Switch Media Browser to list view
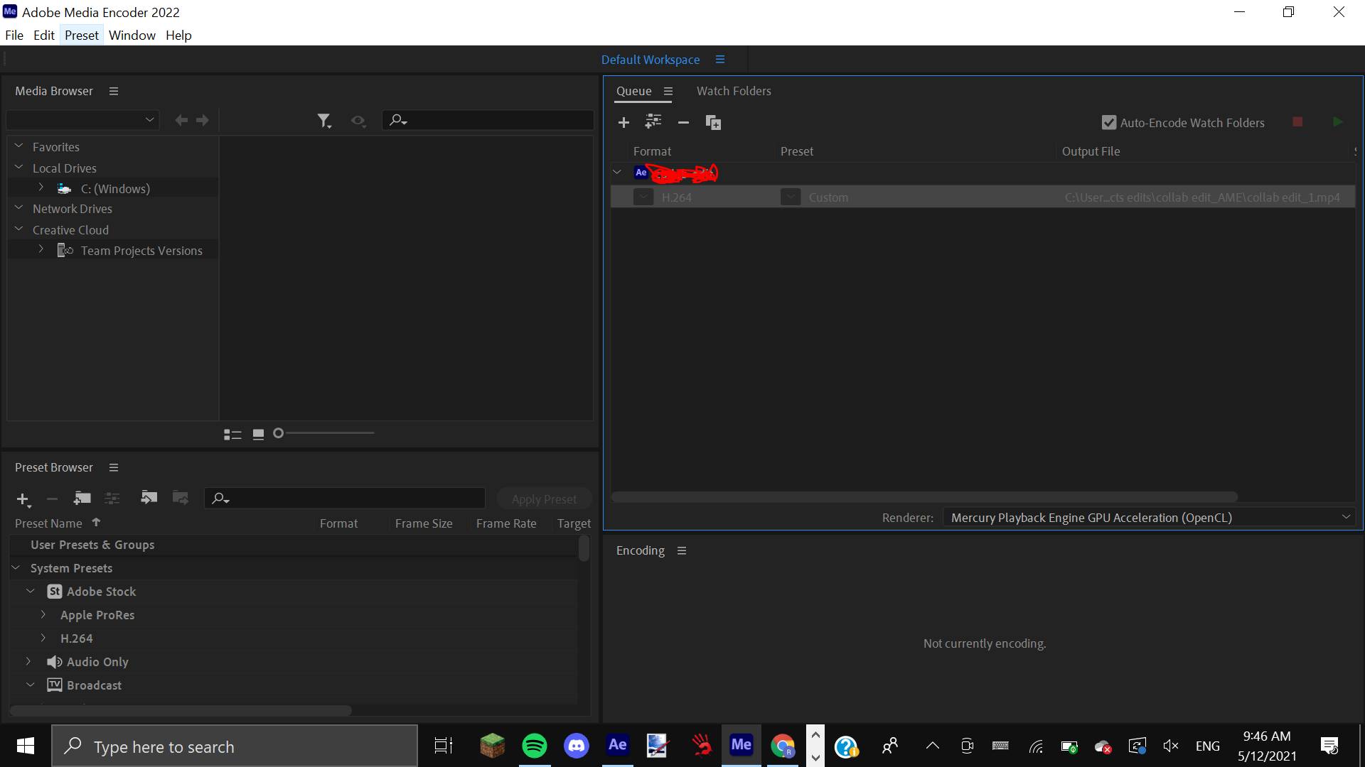Viewport: 1365px width, 767px height. click(x=232, y=433)
